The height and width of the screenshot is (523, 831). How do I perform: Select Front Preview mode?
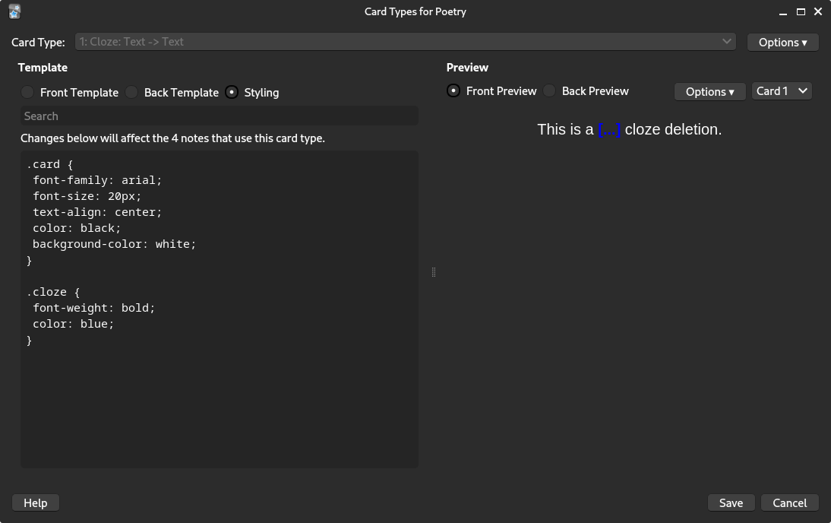point(453,90)
